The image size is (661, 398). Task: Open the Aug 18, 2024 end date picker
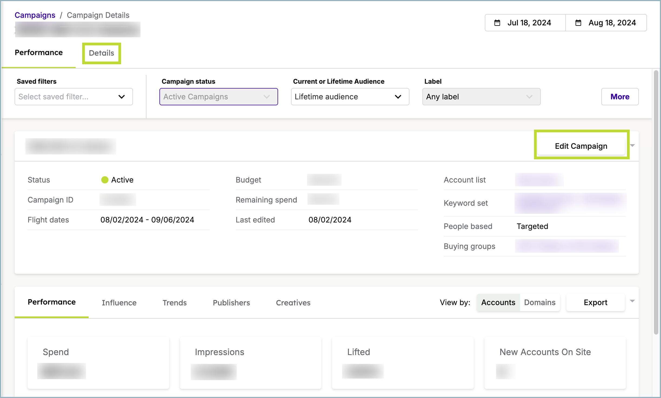(x=606, y=23)
